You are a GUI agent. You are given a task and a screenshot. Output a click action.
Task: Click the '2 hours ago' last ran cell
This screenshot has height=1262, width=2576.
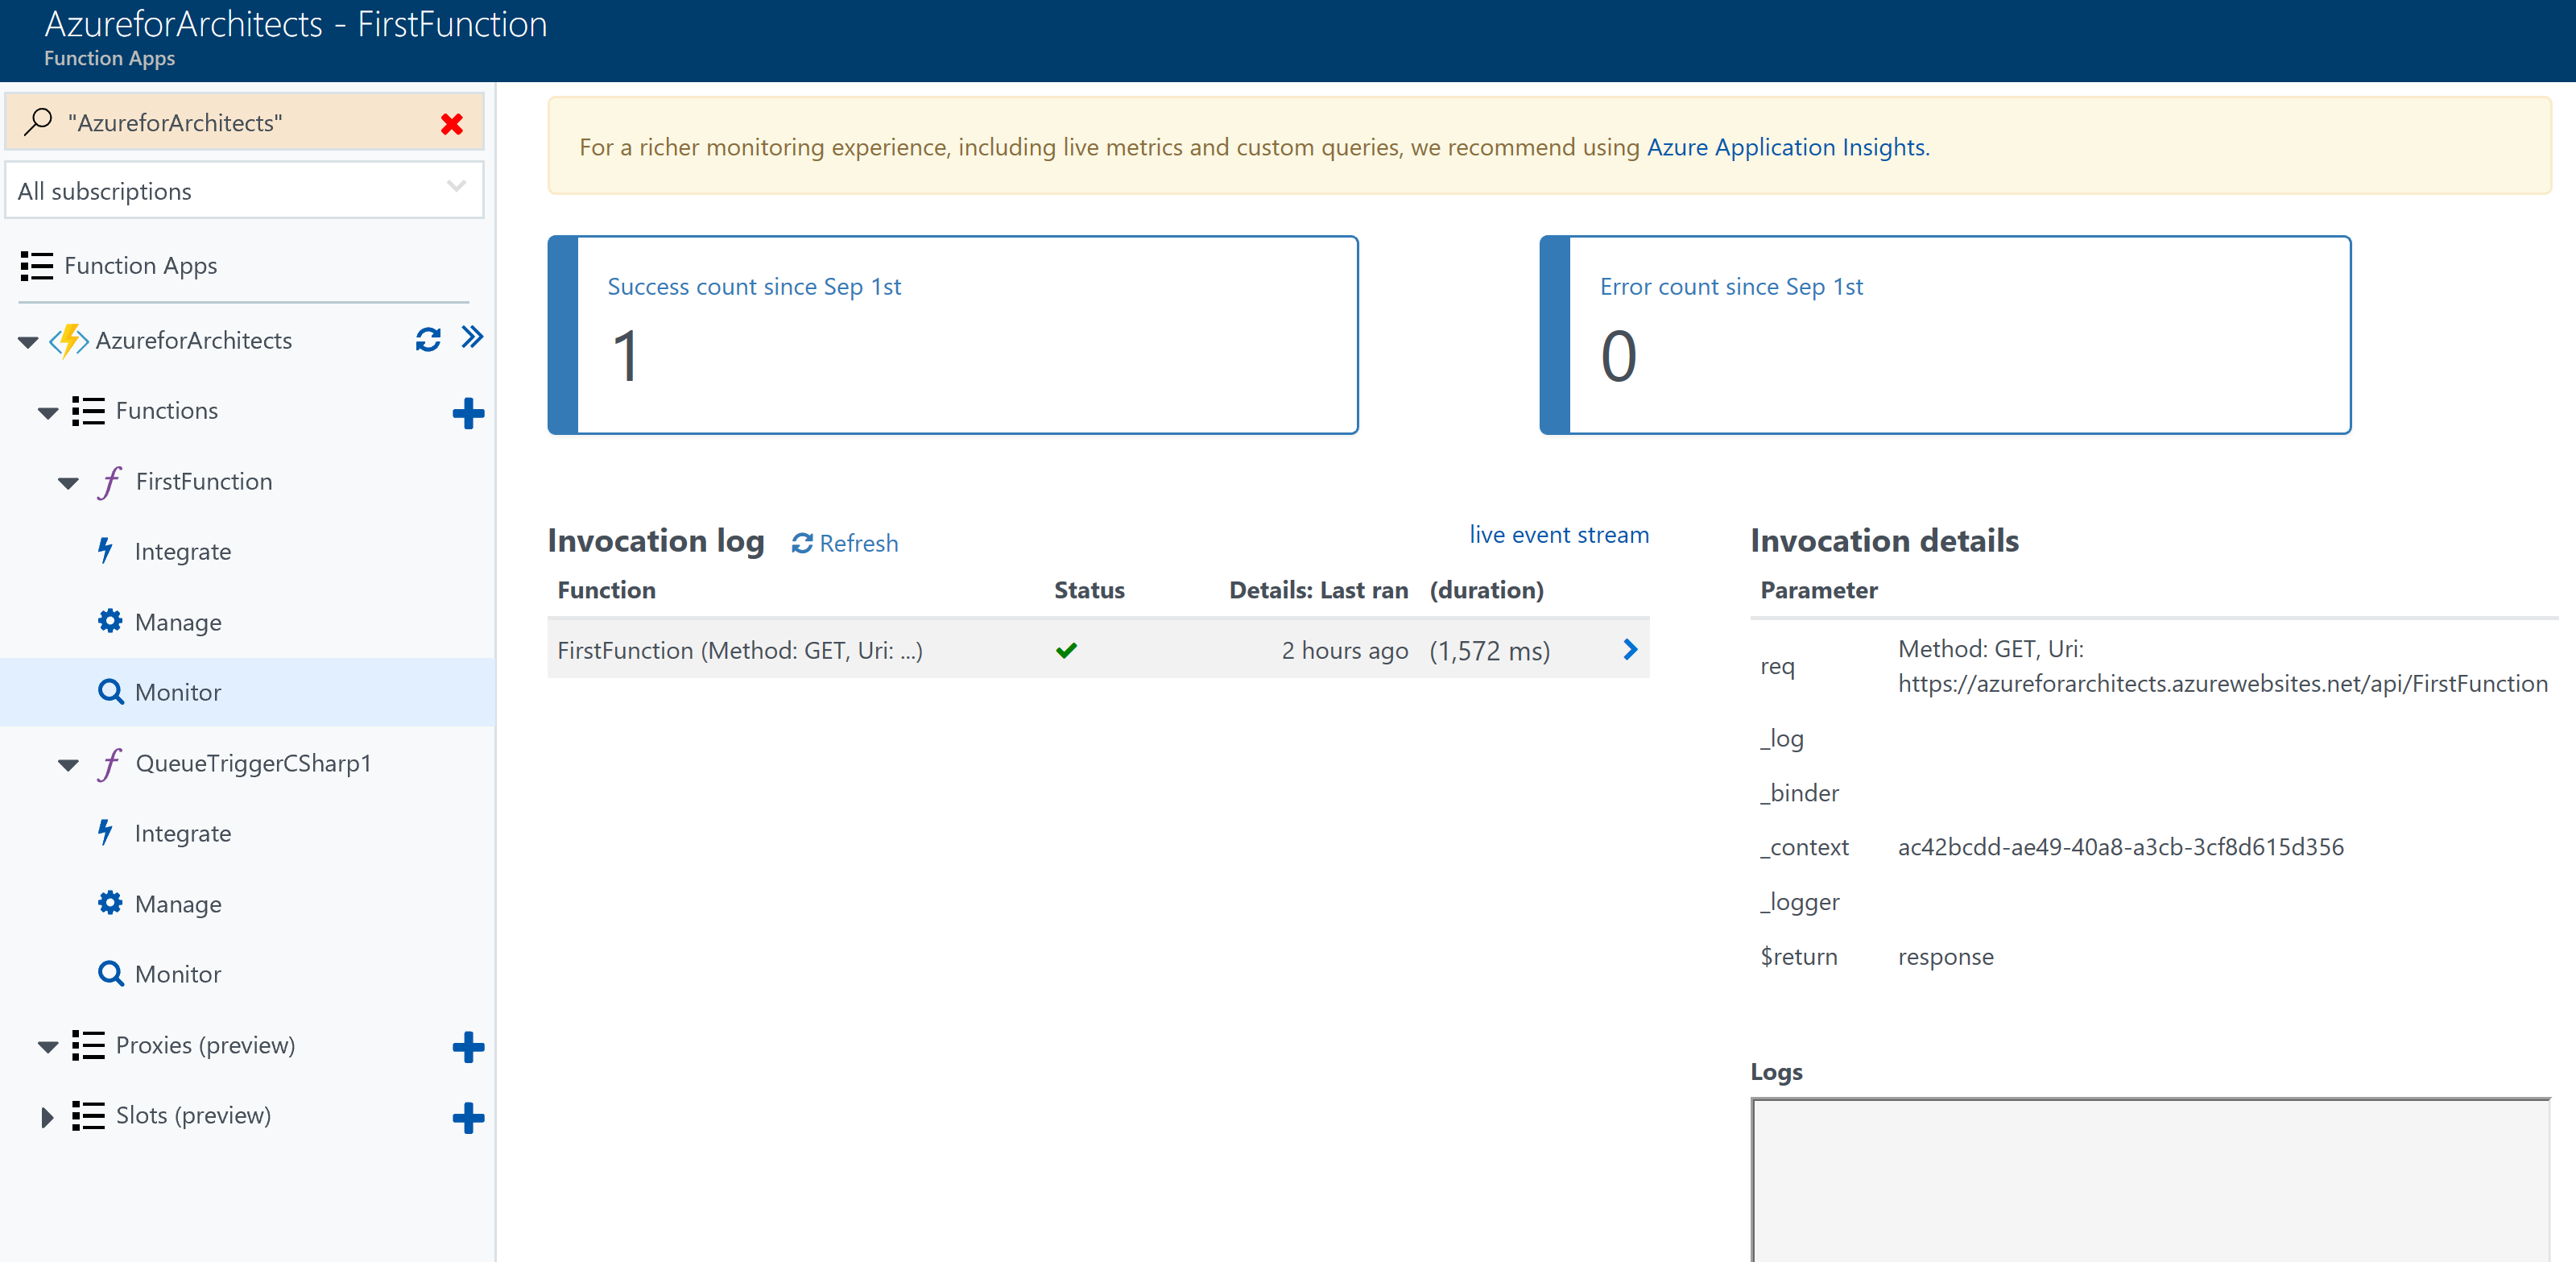pyautogui.click(x=1344, y=650)
